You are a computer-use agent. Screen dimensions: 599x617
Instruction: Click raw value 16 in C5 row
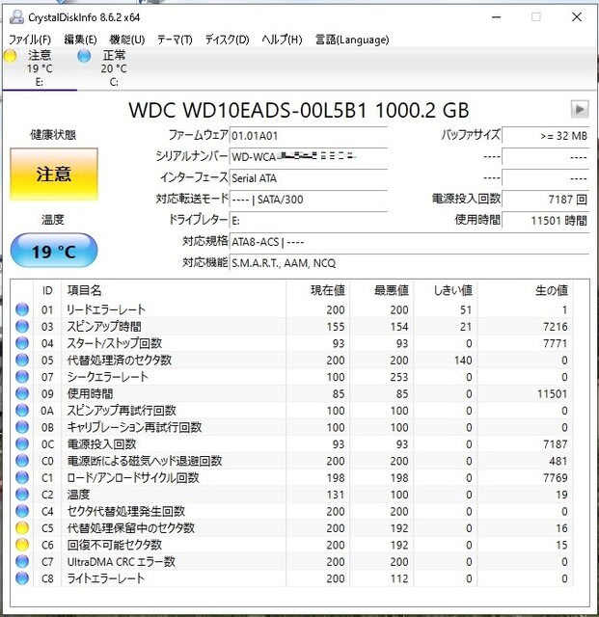[x=561, y=528]
